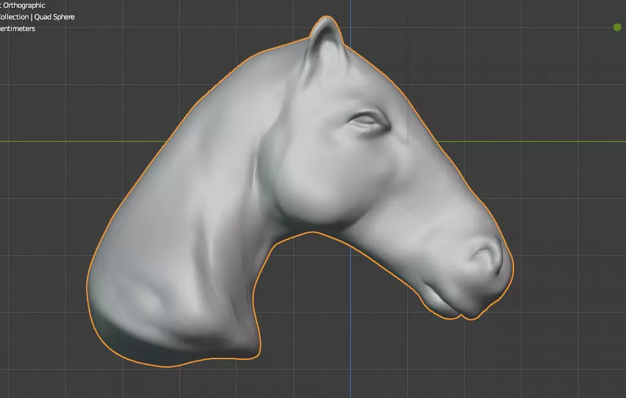The image size is (626, 398).
Task: Click the green Y axis gizmo dot
Action: click(x=617, y=27)
